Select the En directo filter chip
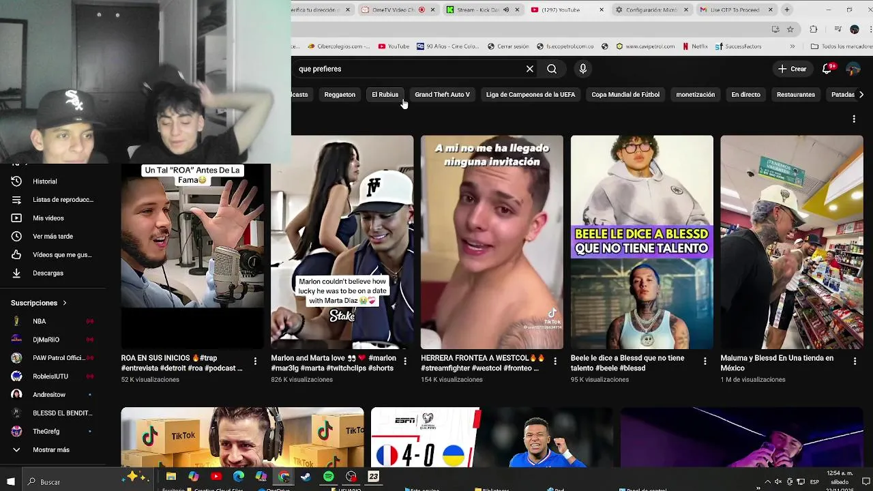Viewport: 873px width, 491px height. point(745,95)
